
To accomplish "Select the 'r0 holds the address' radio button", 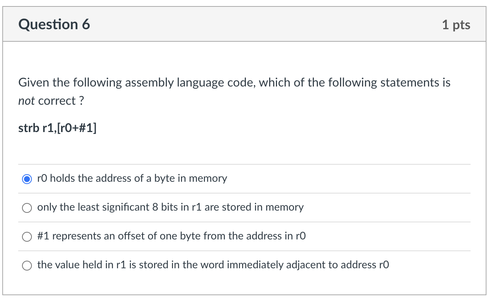I will tap(27, 179).
